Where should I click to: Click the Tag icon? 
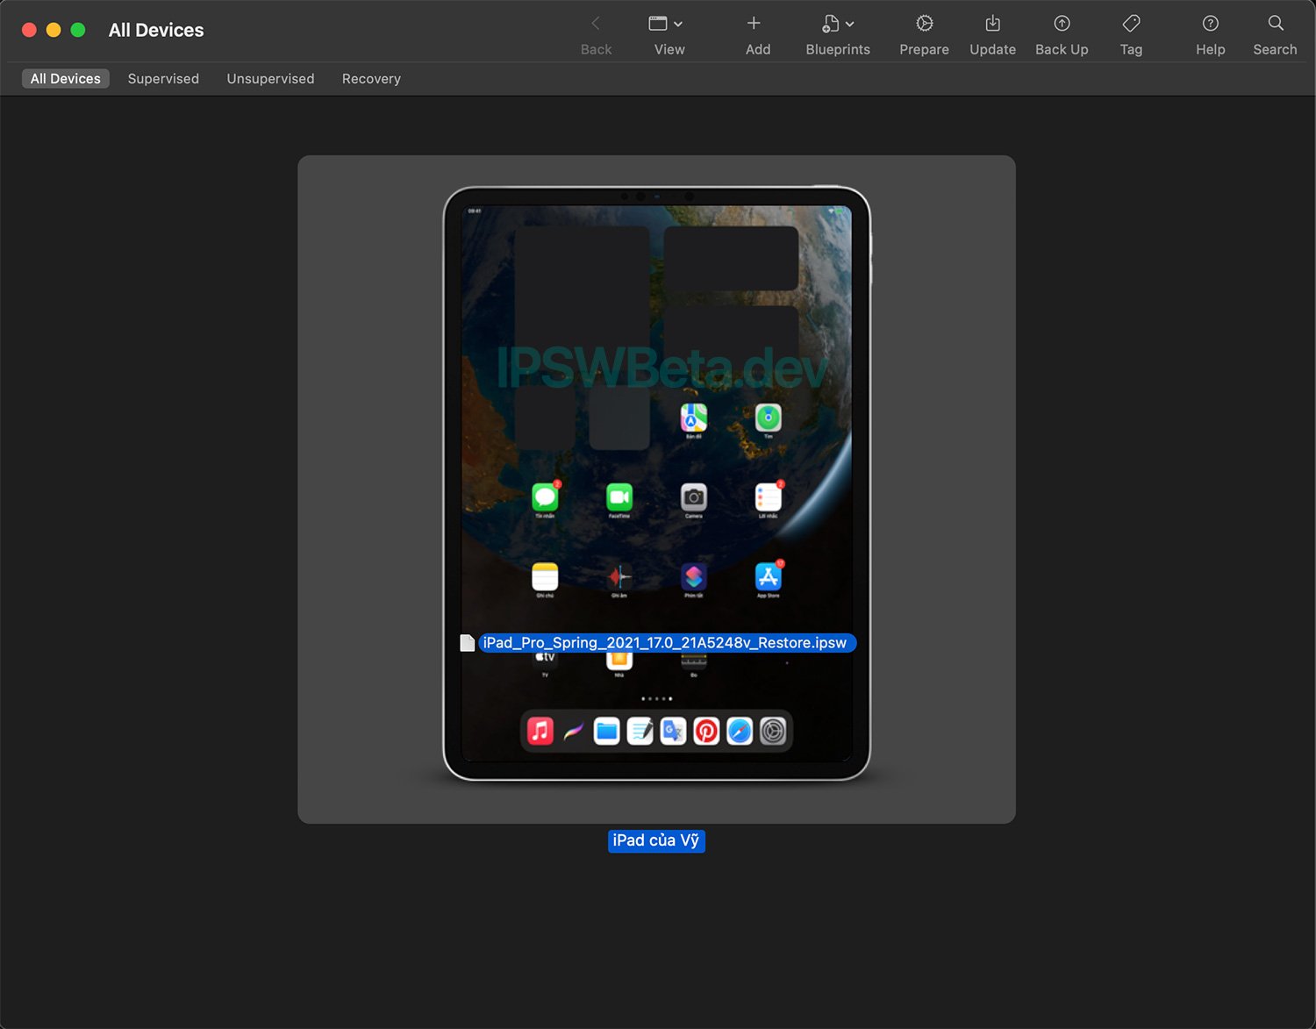coord(1131,24)
